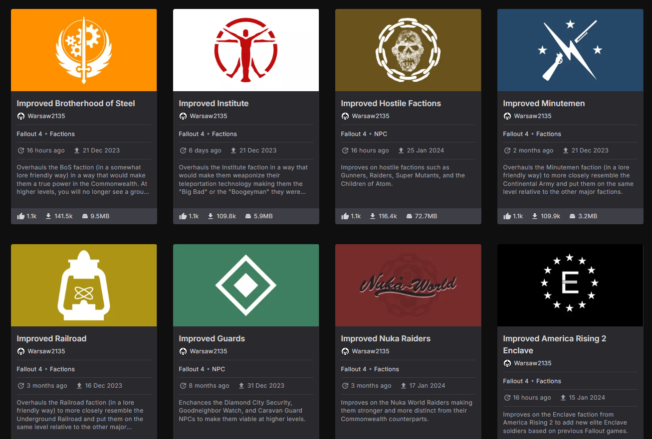Screen dimensions: 652x439
Task: Click the file size disk icon on Improved Hostile Factions
Action: tap(410, 216)
